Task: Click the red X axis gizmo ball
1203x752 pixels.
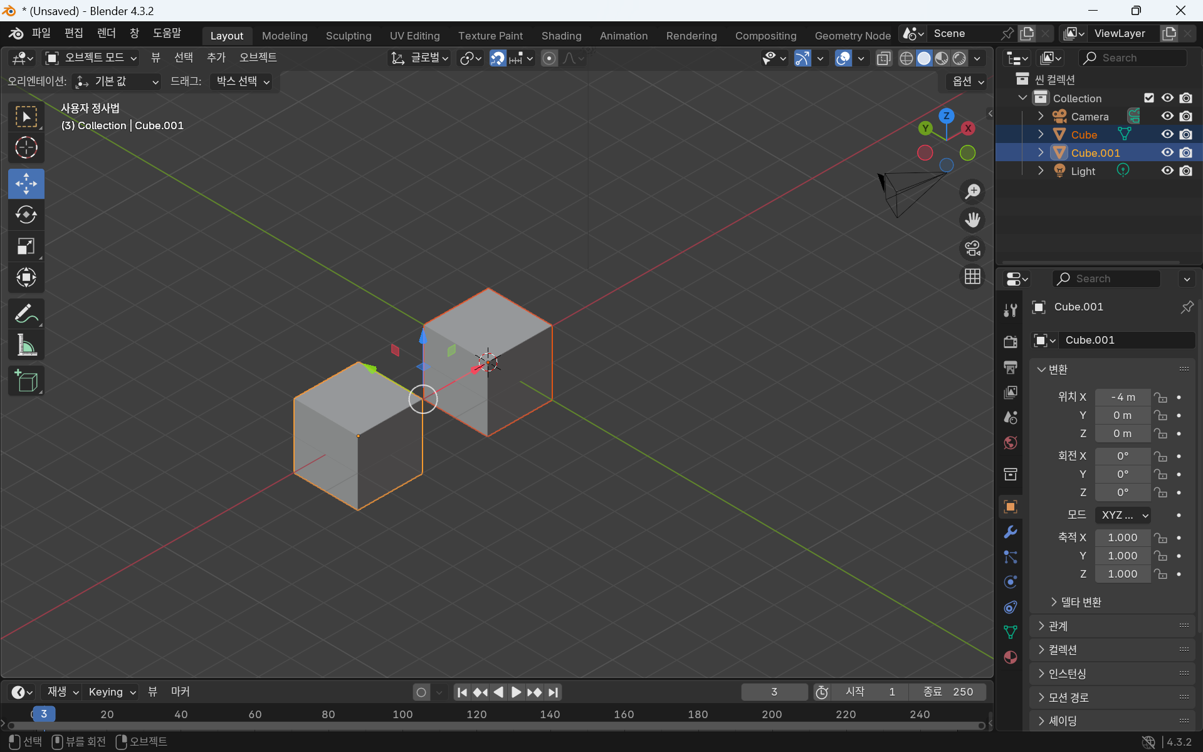Action: point(968,129)
